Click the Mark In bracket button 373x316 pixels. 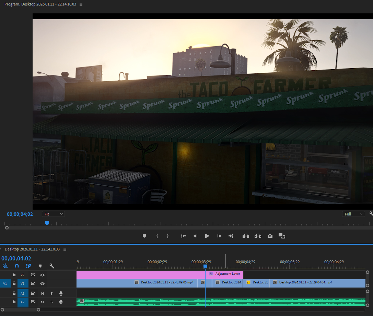[x=157, y=236]
